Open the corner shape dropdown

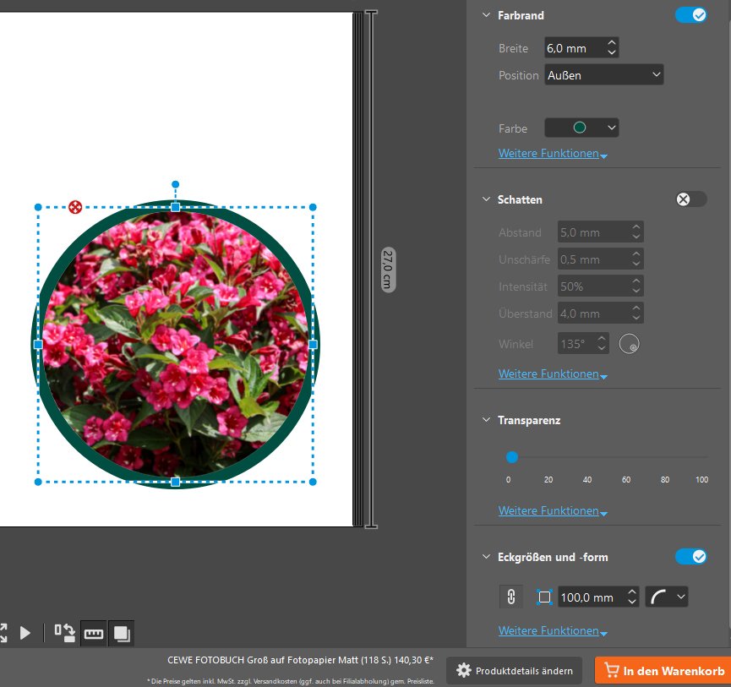(667, 597)
